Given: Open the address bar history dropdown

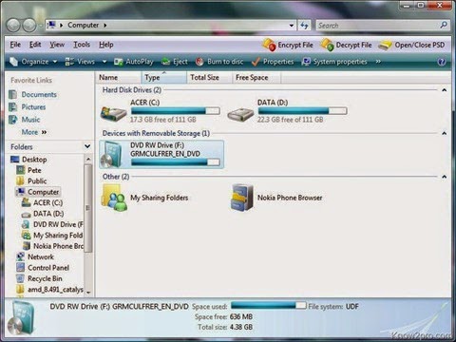Looking at the screenshot, I should pos(292,26).
